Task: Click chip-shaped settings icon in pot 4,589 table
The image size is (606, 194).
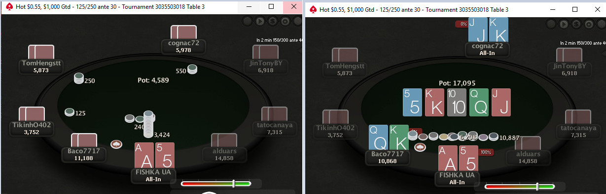Action: tap(285, 21)
